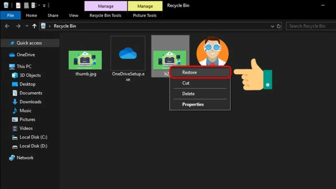Open the recent locations dropdown beside navigation arrows

click(x=27, y=26)
